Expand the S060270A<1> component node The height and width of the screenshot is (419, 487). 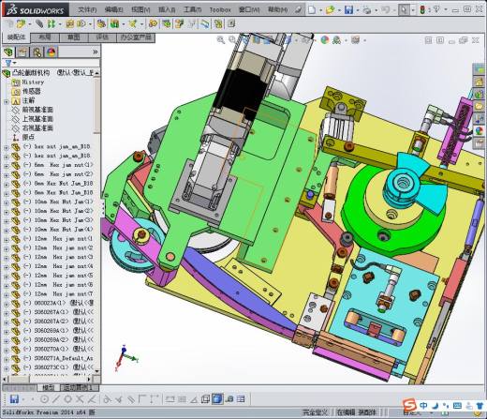pyautogui.click(x=6, y=350)
